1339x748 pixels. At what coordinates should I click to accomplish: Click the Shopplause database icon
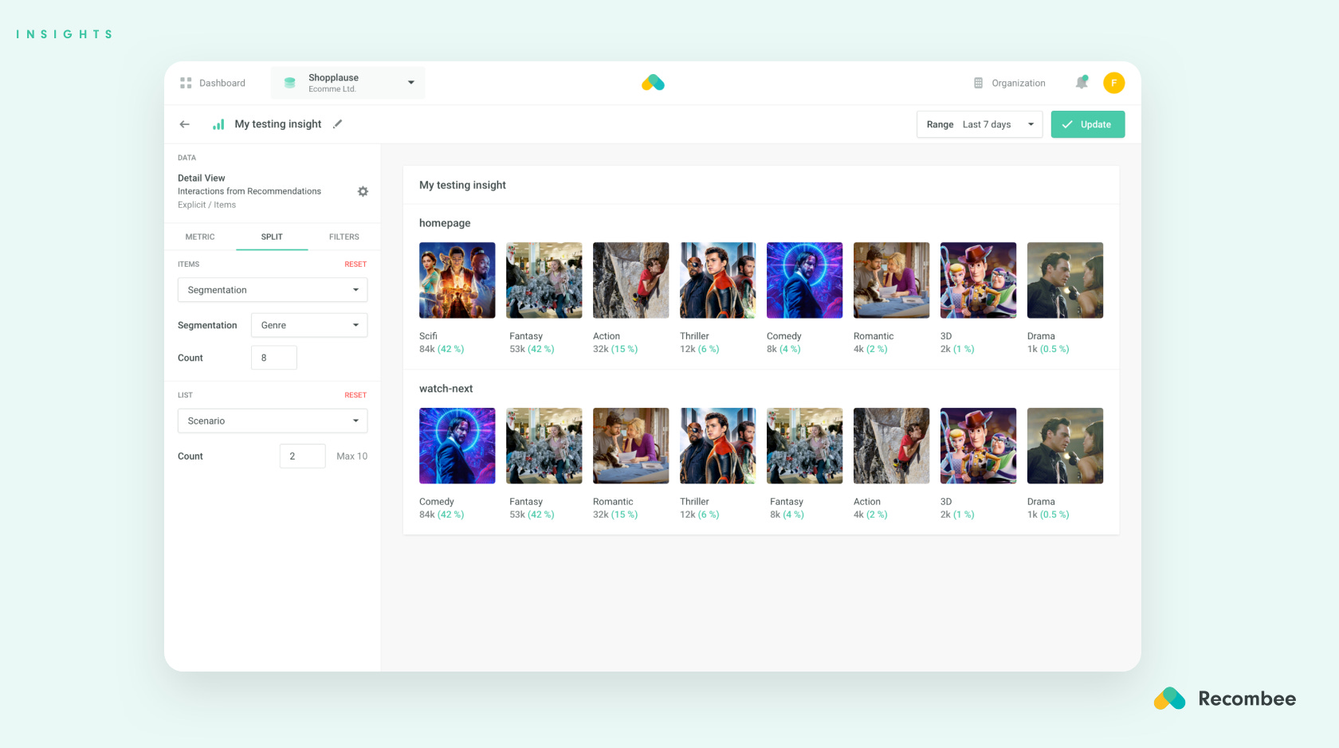(x=290, y=83)
